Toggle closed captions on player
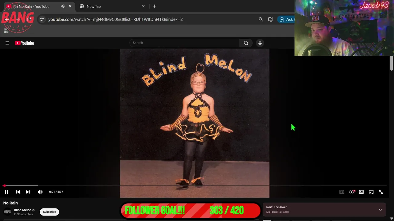Screen dimensions: 394x221 (342, 192)
